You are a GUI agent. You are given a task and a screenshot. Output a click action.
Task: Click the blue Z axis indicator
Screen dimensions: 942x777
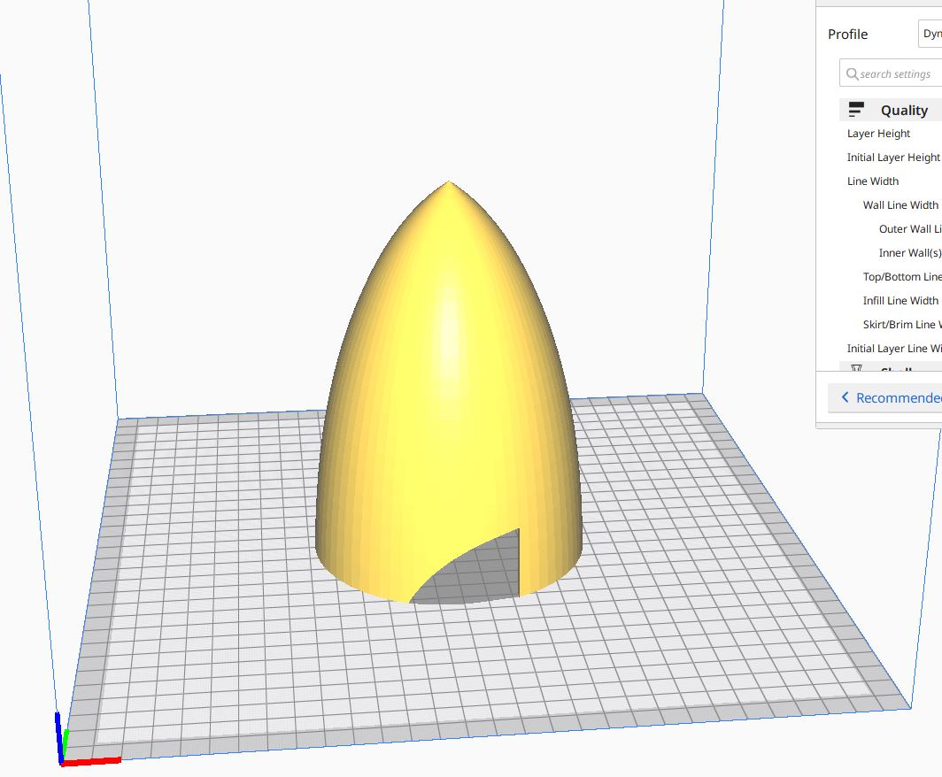click(x=58, y=734)
